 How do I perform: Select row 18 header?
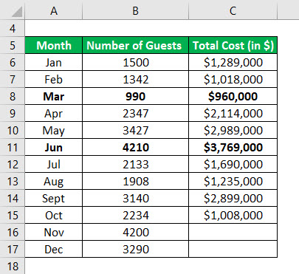[13, 266]
